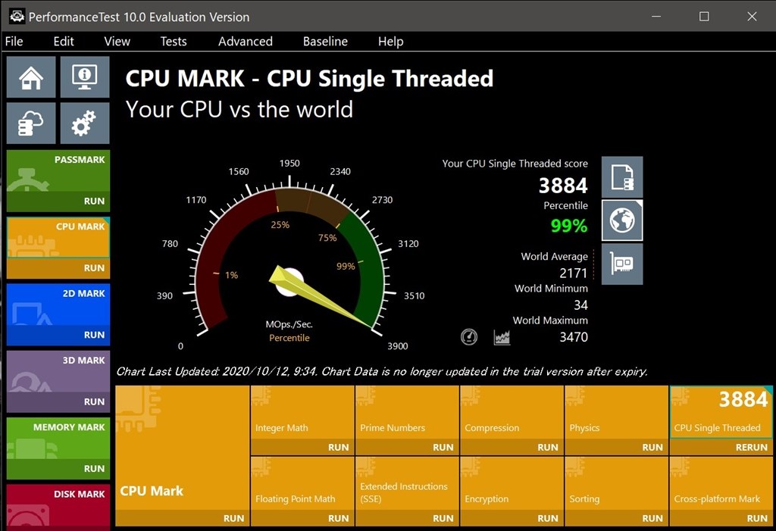The width and height of the screenshot is (776, 531).
Task: Run the 3D Mark test
Action: click(x=58, y=401)
